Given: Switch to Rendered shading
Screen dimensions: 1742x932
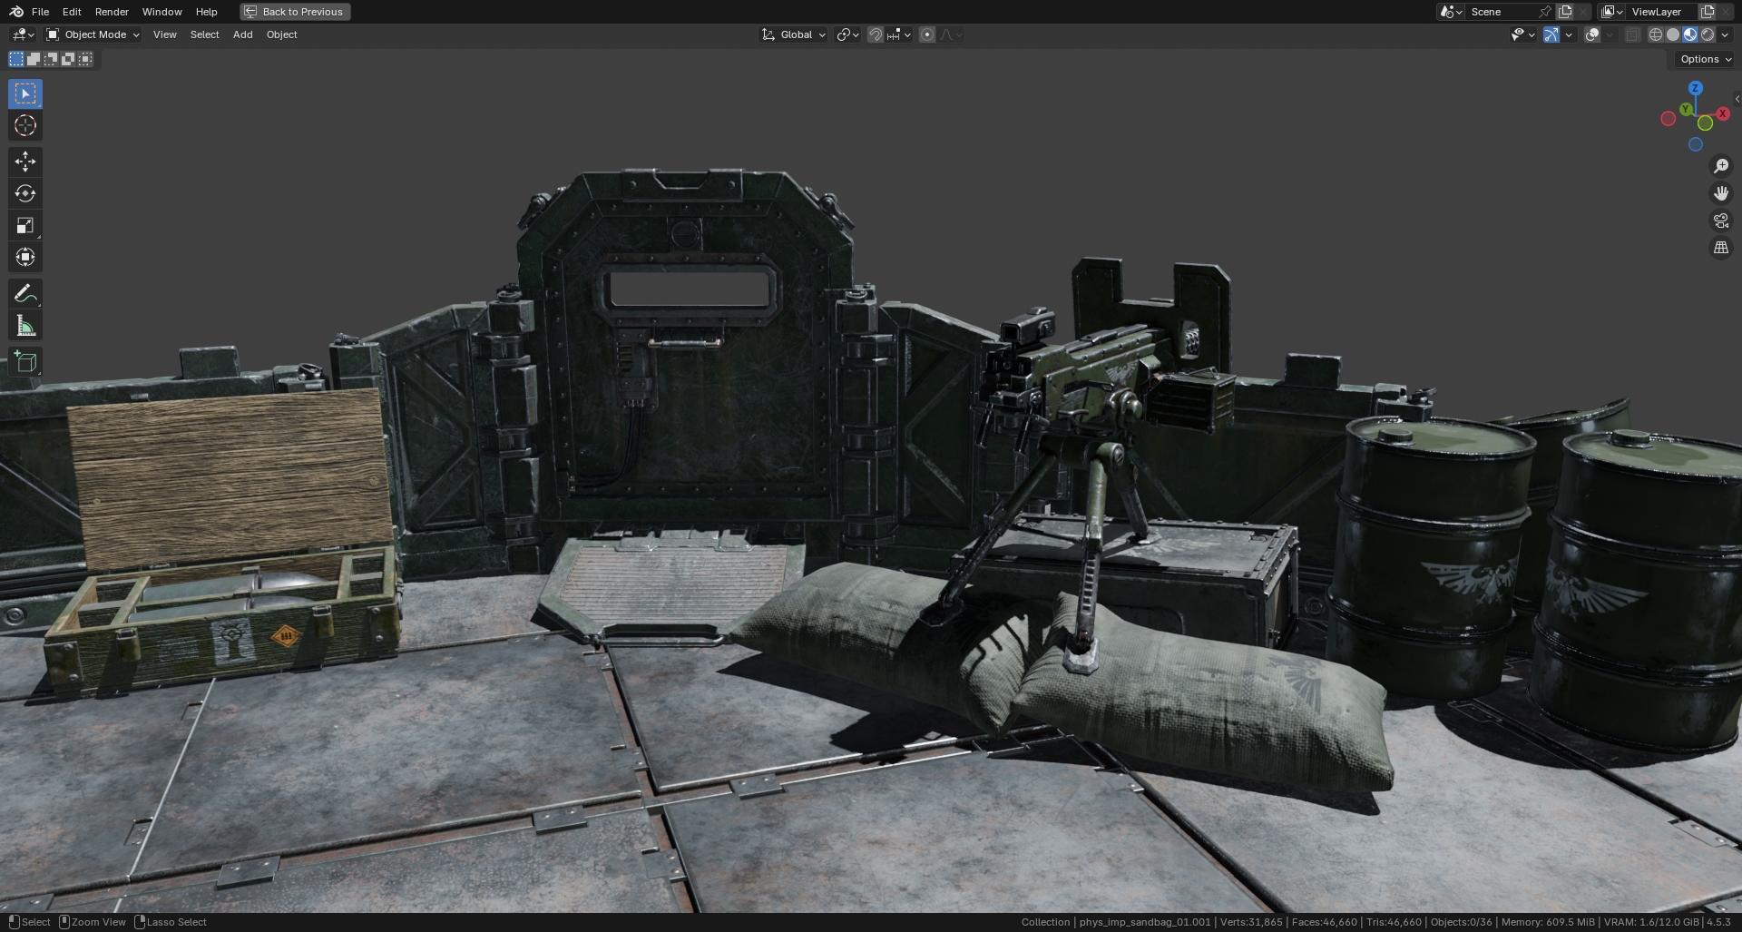Looking at the screenshot, I should tap(1708, 34).
